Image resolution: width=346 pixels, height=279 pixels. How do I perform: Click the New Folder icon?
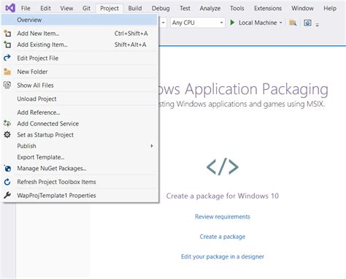[x=7, y=72]
